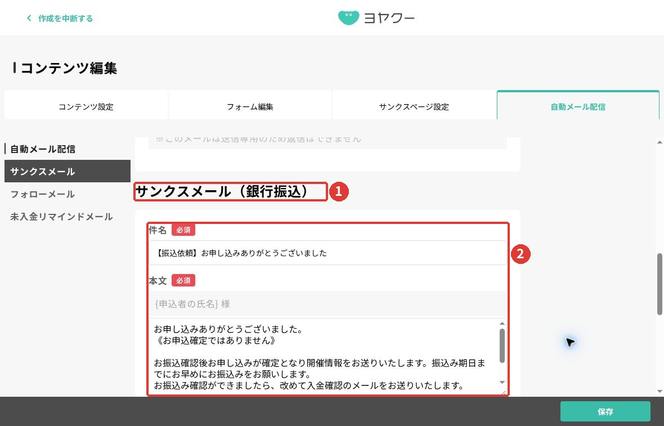Image resolution: width=664 pixels, height=426 pixels.
Task: Click the body textarea scrollbar thumb
Action: tap(503, 346)
